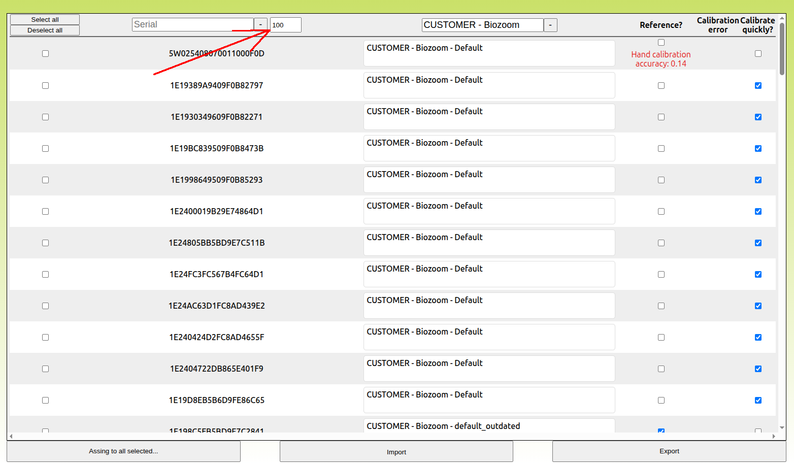Viewport: 794px width, 464px height.
Task: Click the Export button
Action: (x=669, y=451)
